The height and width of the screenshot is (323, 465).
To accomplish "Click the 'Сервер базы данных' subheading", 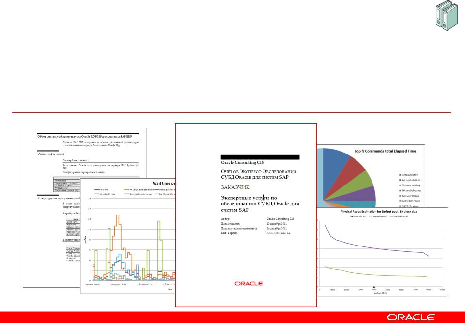I will 75,160.
